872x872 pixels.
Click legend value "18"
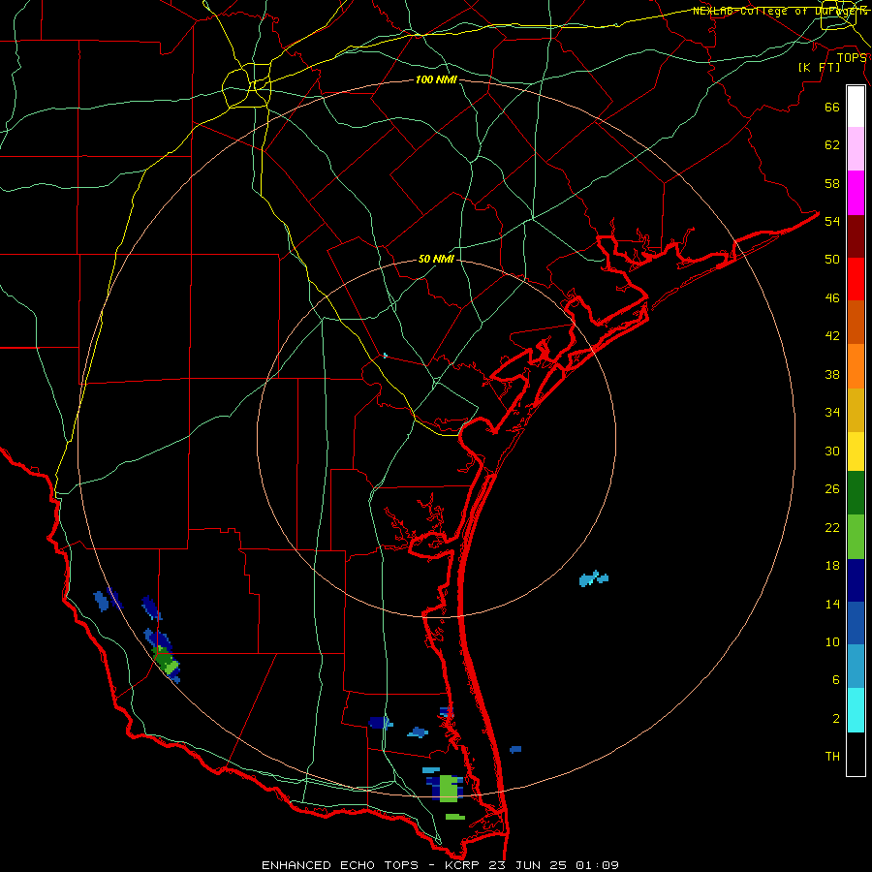[832, 566]
